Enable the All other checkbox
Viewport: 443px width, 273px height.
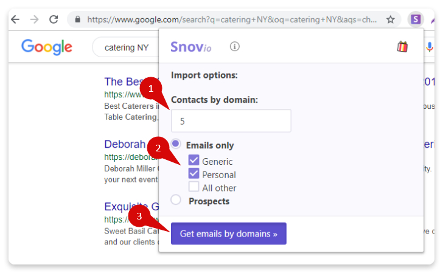194,187
